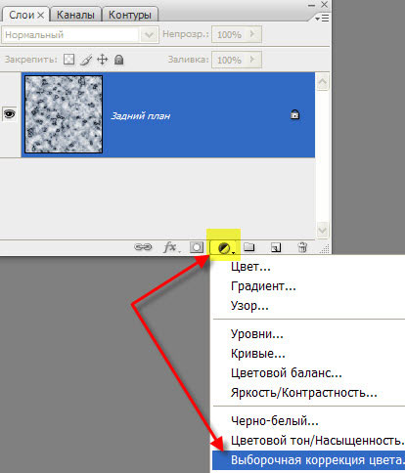The width and height of the screenshot is (405, 473).
Task: Open the layers panel options menu
Action: 322,18
